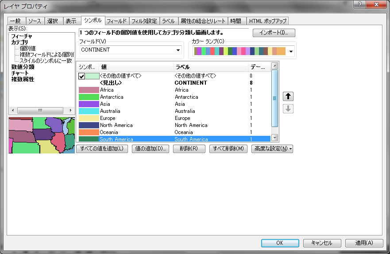390x254 pixels.
Task: Select the Europe row in value list
Action: 173,118
